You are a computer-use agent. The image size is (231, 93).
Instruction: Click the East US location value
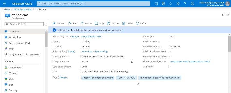[85, 46]
